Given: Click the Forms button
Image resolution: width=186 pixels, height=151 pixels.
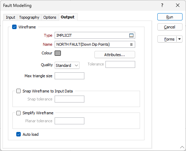Looking at the screenshot, I should click(x=167, y=39).
